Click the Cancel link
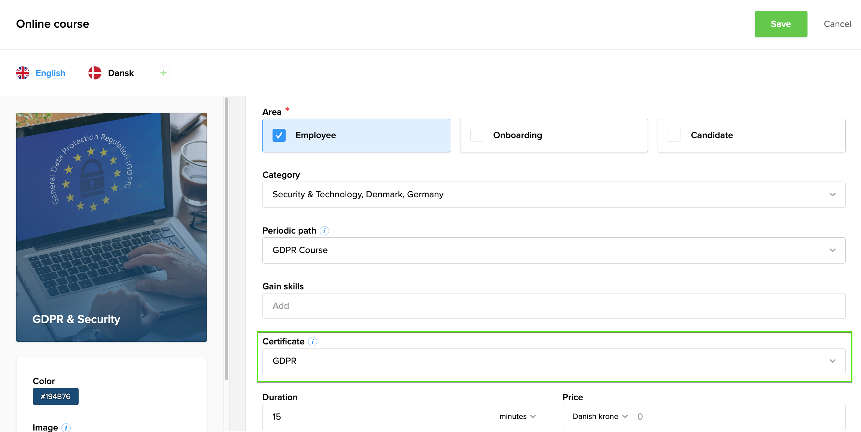Viewport: 861px width, 432px height. [837, 24]
